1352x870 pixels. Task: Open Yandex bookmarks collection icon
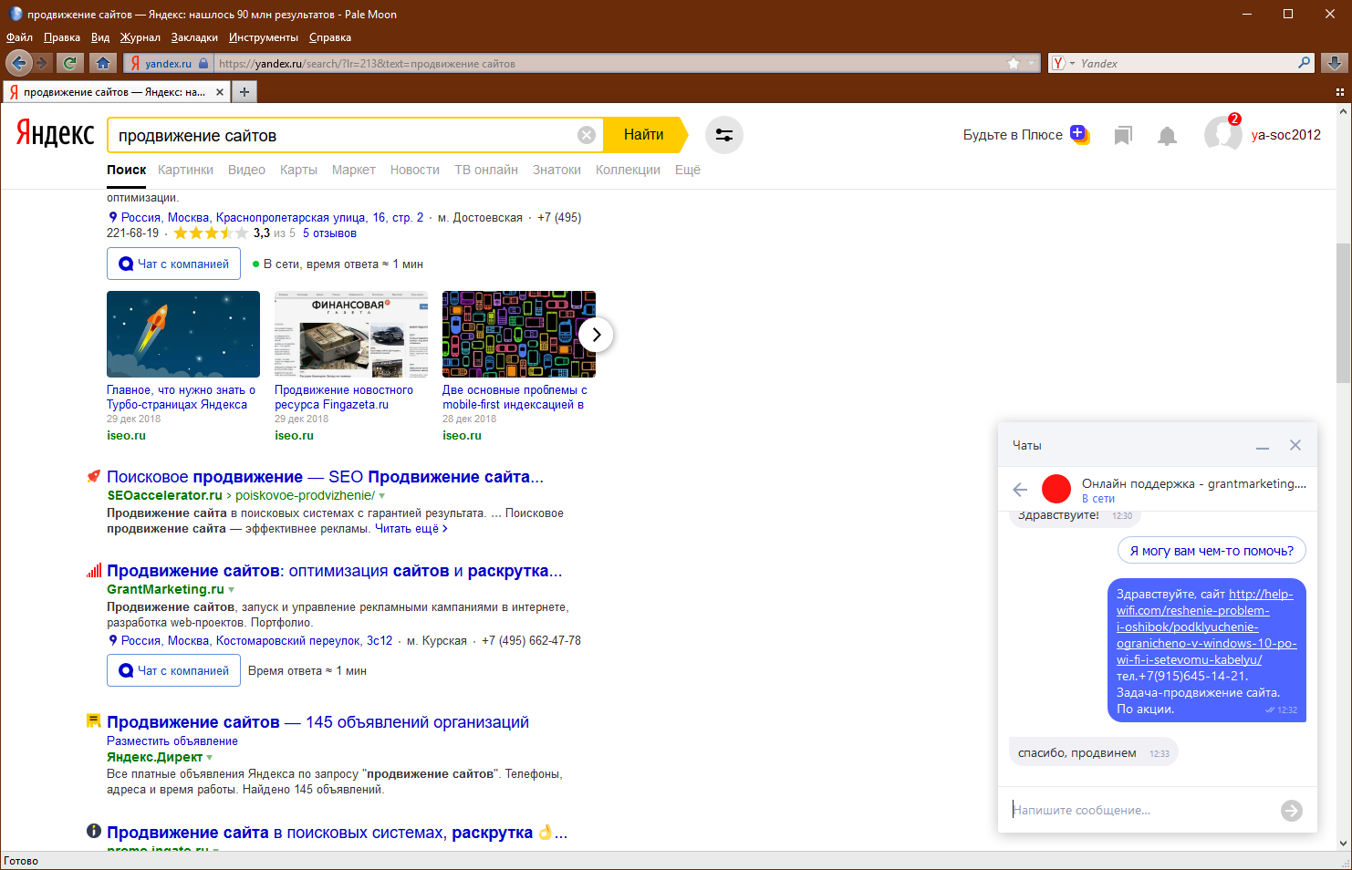point(1123,136)
